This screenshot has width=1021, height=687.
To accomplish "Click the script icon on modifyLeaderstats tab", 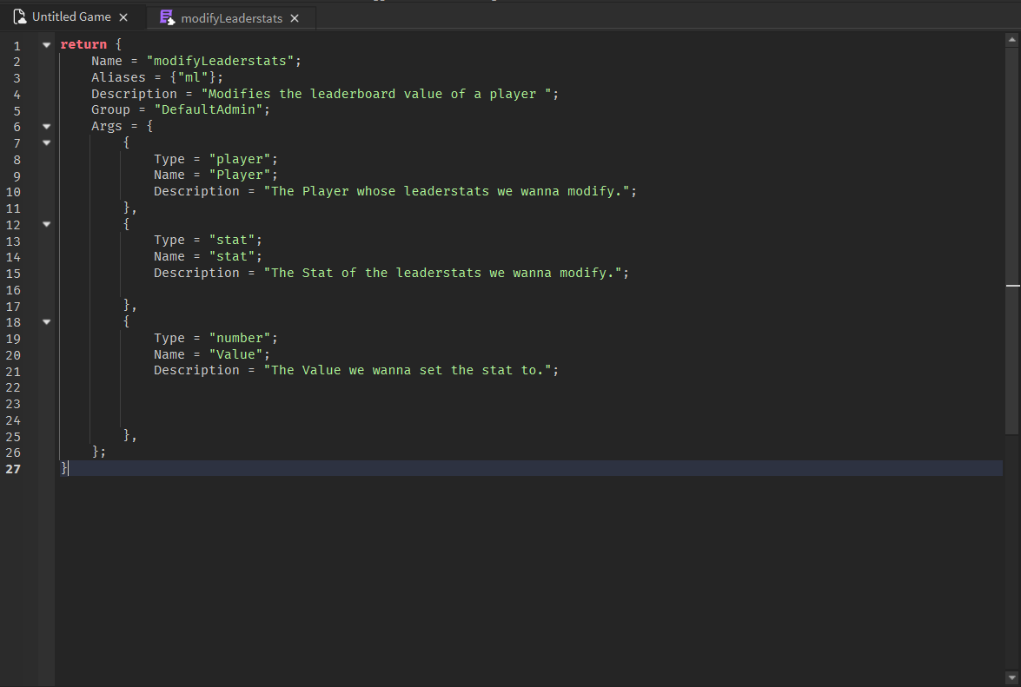I will [x=167, y=17].
